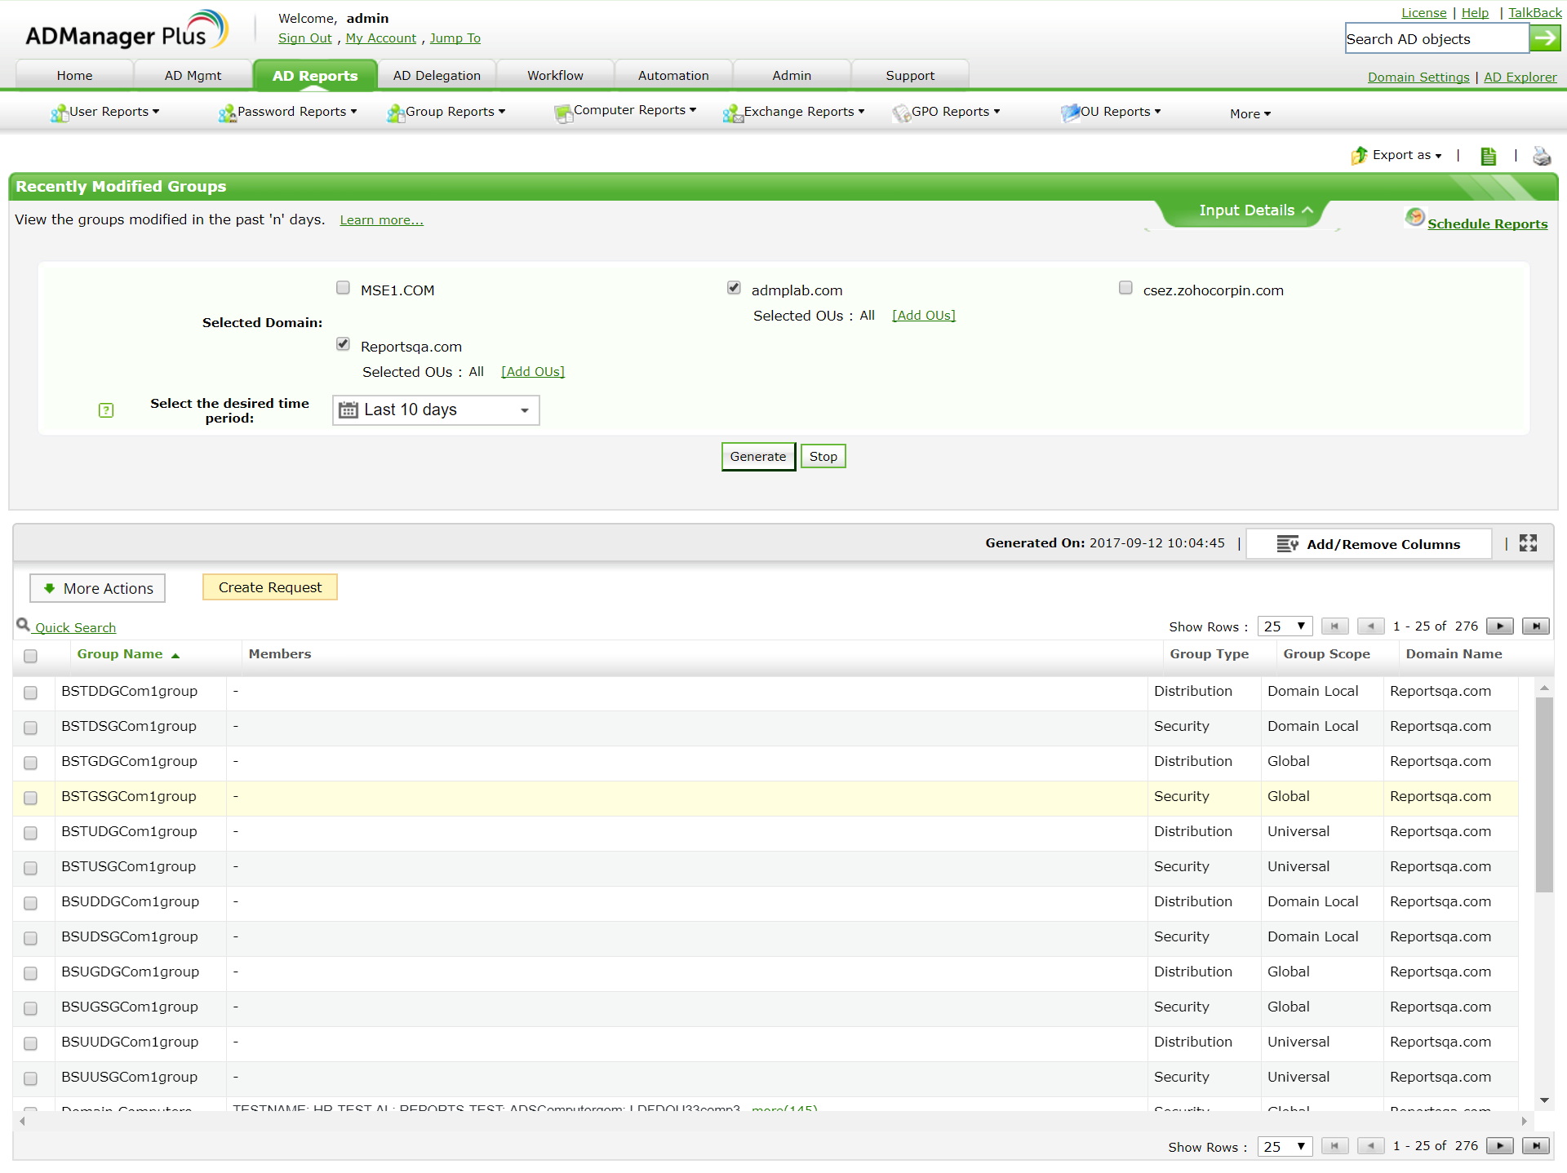Image resolution: width=1567 pixels, height=1173 pixels.
Task: Open the Last 10 days period dropdown
Action: point(436,410)
